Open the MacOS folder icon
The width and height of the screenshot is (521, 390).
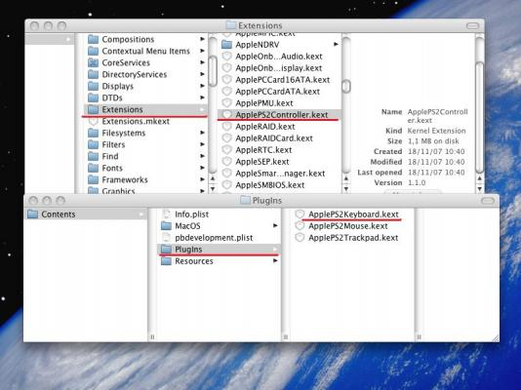click(x=166, y=226)
